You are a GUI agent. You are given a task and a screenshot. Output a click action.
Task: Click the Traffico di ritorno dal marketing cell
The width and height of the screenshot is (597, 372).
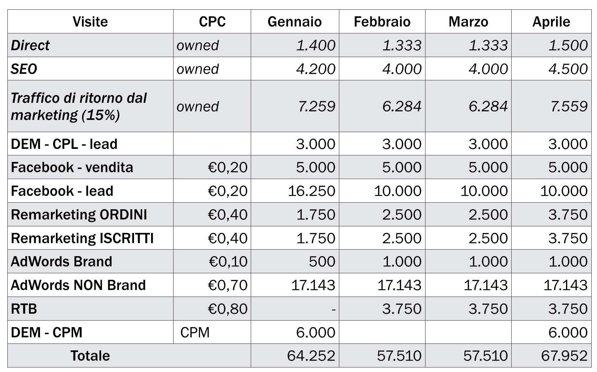coord(78,106)
